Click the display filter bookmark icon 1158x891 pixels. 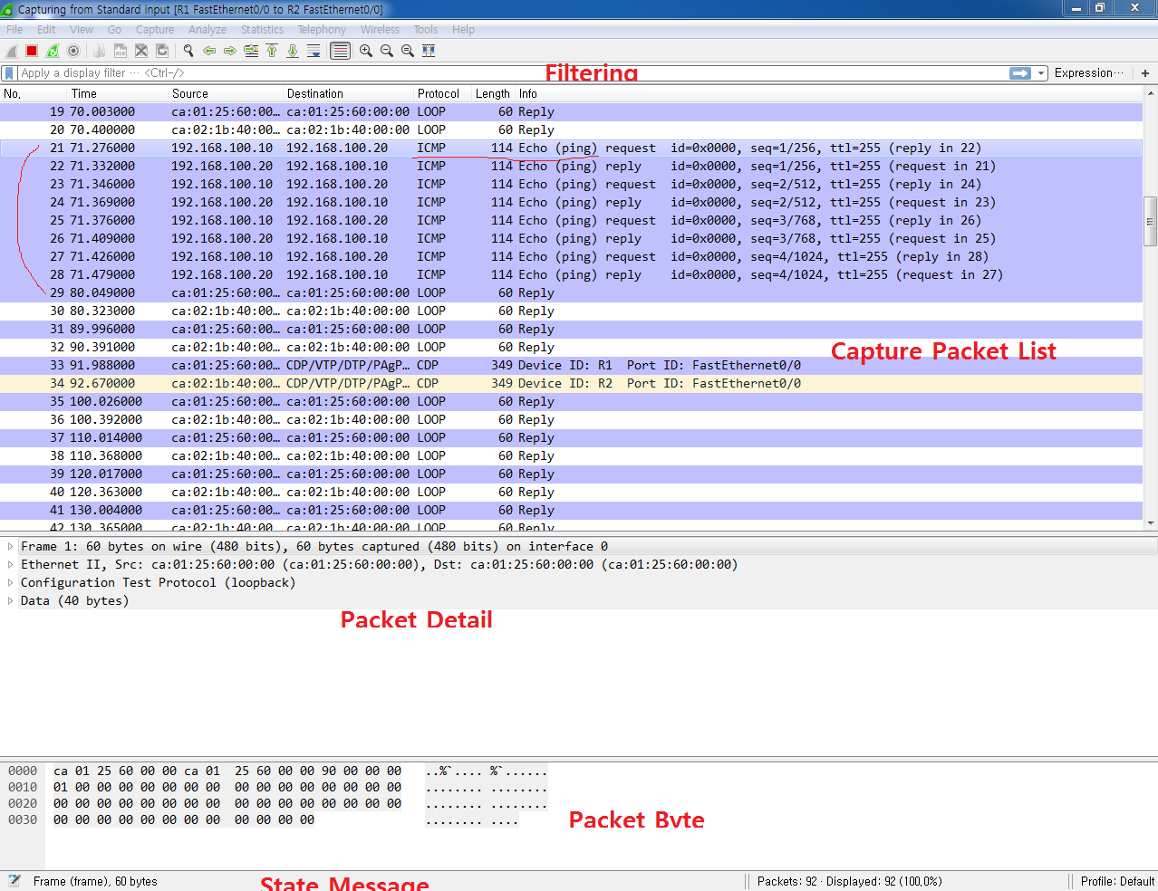(9, 73)
